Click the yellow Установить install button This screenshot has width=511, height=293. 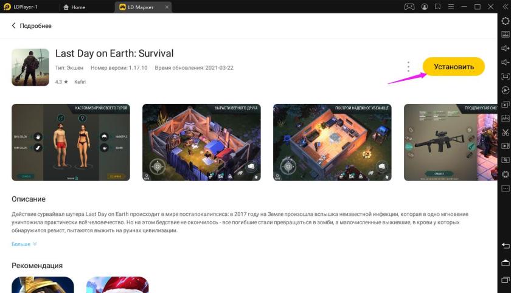pyautogui.click(x=453, y=66)
